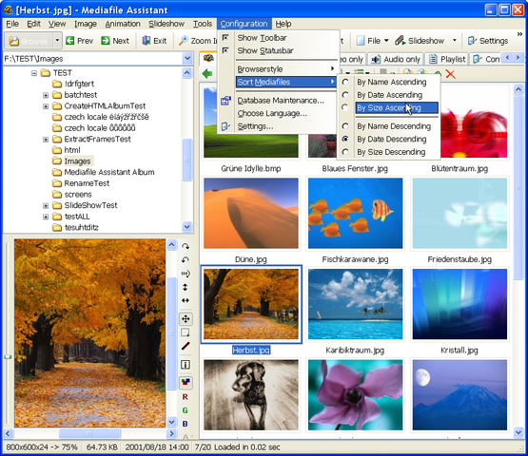Select the red line drawing tool
The width and height of the screenshot is (528, 456).
tap(186, 346)
